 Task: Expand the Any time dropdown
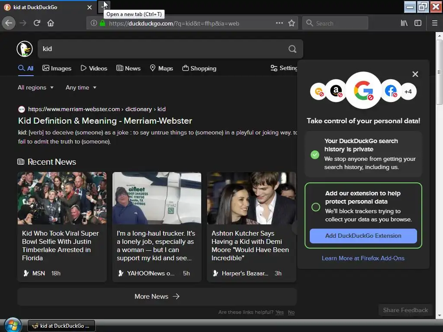tap(81, 87)
